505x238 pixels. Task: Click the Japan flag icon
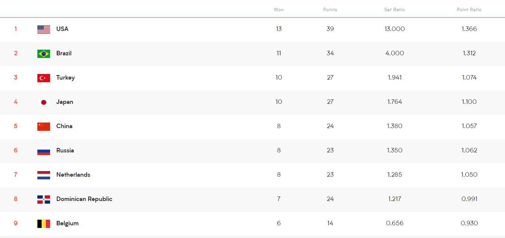pyautogui.click(x=44, y=102)
